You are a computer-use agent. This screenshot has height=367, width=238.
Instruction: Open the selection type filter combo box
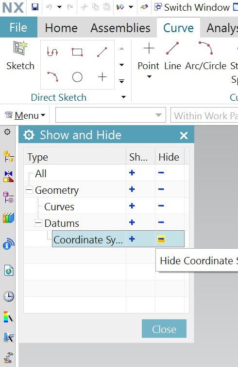(110, 115)
